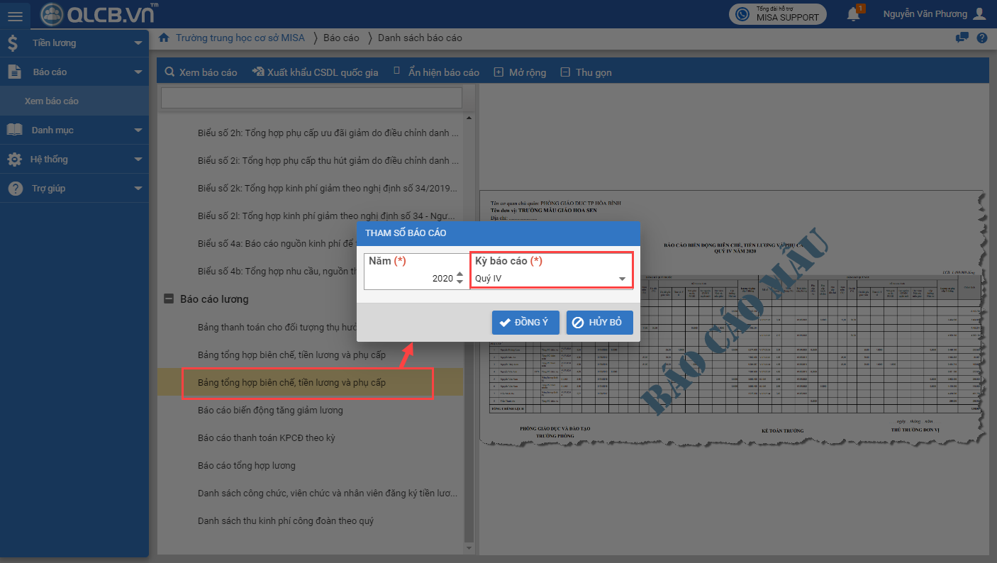
Task: Click Mở rộng to expand all
Action: coord(520,72)
